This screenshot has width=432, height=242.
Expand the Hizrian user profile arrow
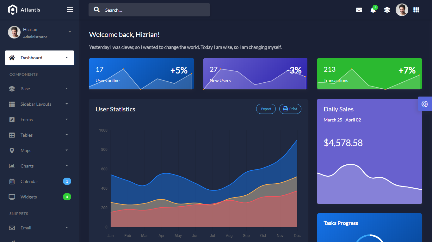tap(70, 32)
